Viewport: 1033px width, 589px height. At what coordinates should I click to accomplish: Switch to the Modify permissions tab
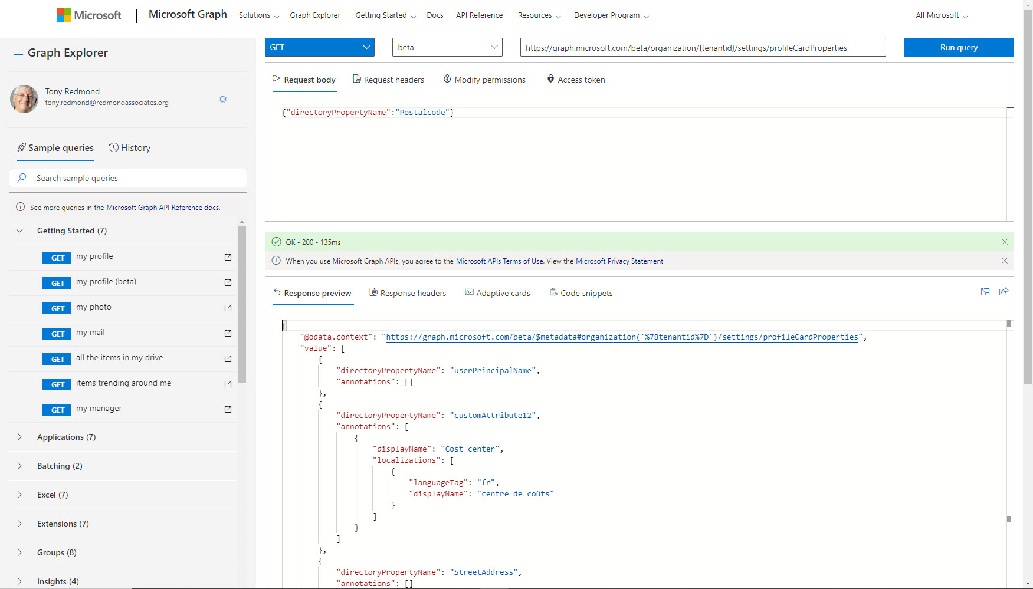484,80
